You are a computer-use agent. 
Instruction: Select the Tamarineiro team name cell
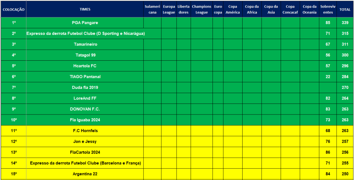click(x=85, y=44)
